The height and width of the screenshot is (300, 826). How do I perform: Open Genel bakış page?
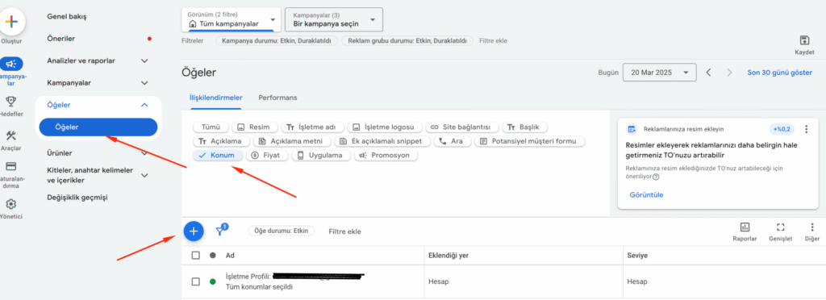(x=66, y=16)
